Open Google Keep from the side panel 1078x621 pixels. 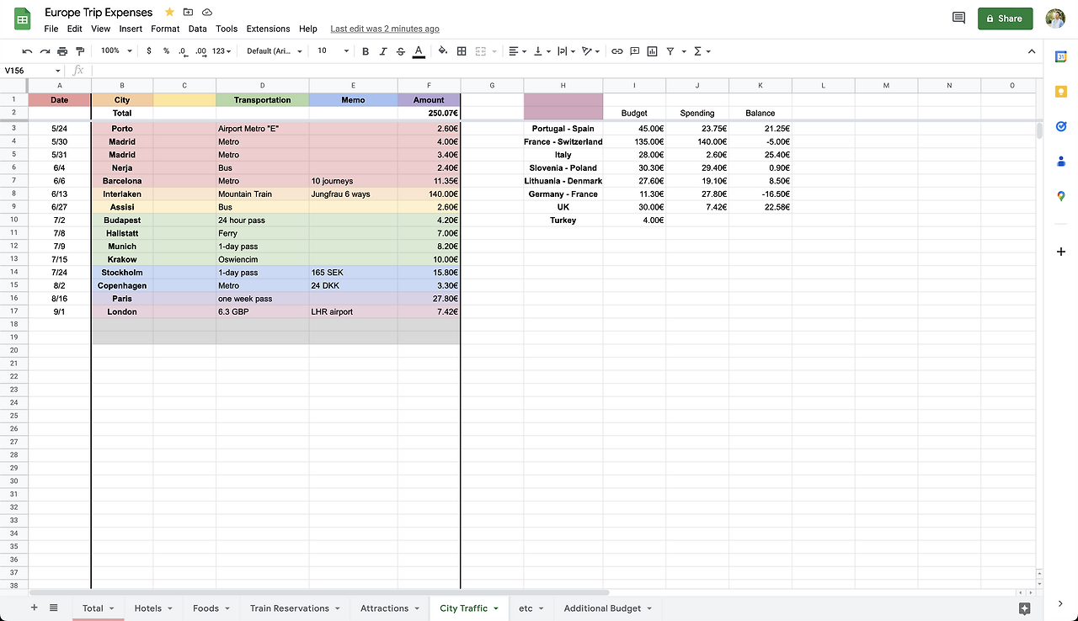click(1061, 91)
